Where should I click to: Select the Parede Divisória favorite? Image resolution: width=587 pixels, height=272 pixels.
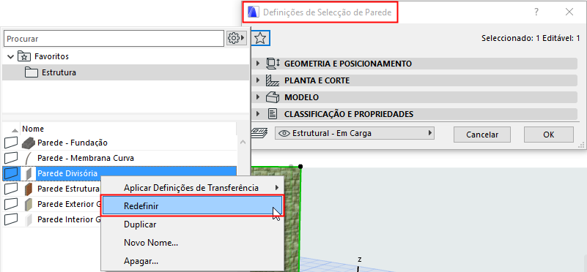click(119, 174)
